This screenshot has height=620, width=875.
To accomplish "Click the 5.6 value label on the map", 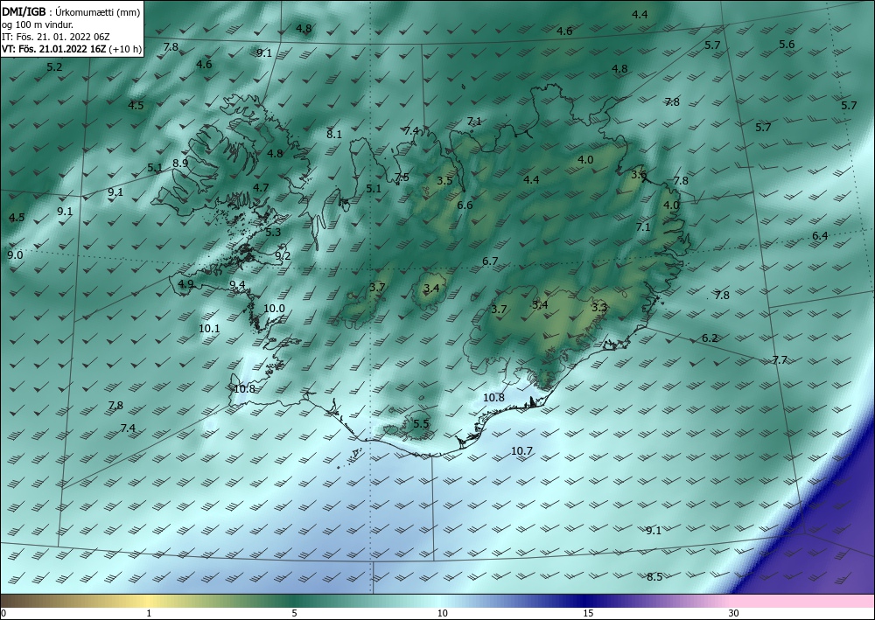I will (x=787, y=44).
